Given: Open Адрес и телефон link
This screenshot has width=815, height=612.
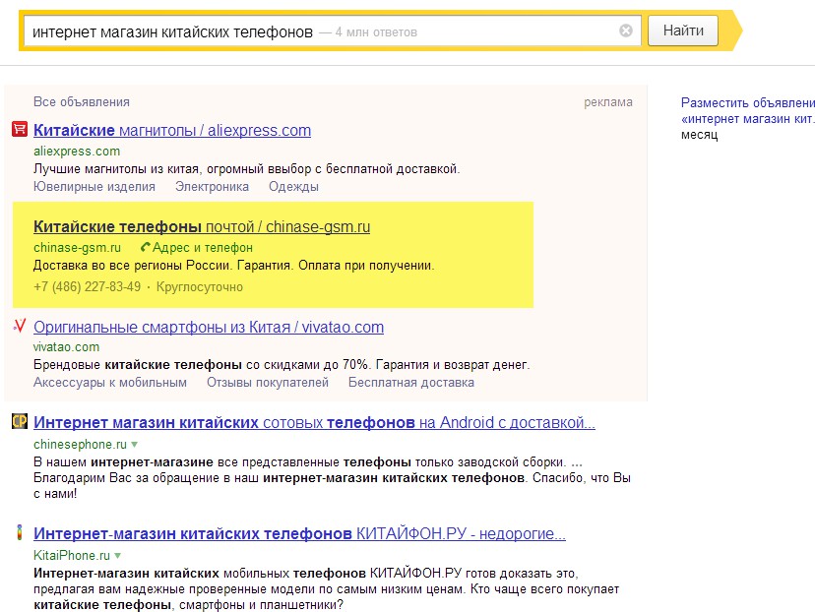Looking at the screenshot, I should [x=202, y=248].
